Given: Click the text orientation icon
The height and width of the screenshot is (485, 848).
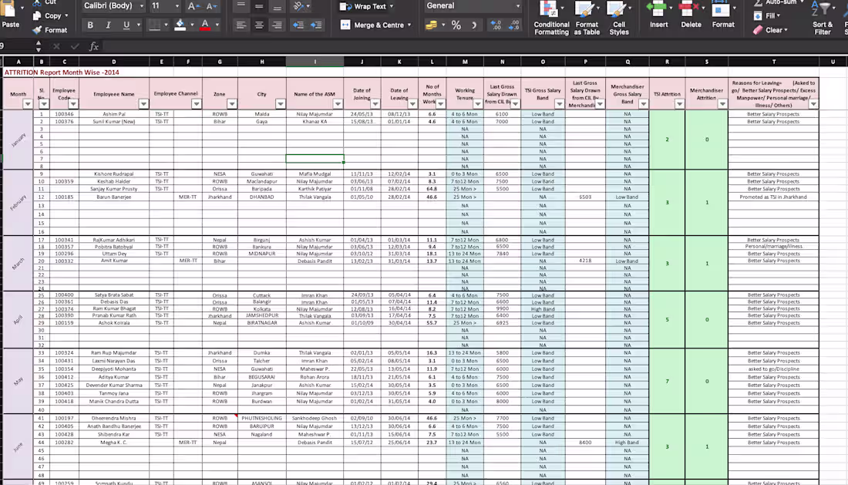Looking at the screenshot, I should coord(298,6).
